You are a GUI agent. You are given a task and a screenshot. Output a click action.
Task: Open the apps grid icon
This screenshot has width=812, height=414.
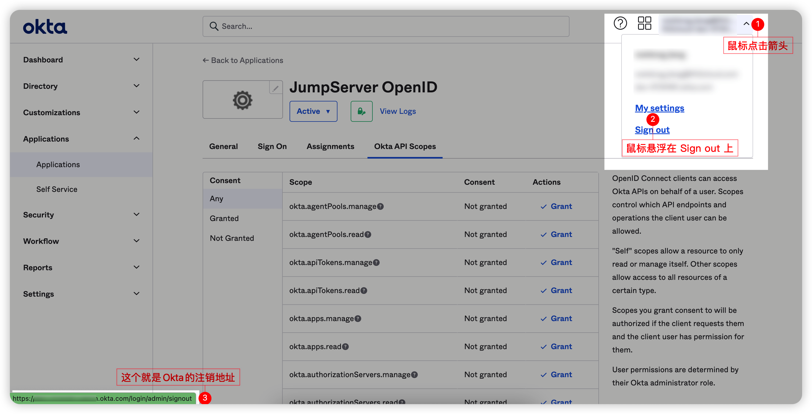click(x=644, y=23)
